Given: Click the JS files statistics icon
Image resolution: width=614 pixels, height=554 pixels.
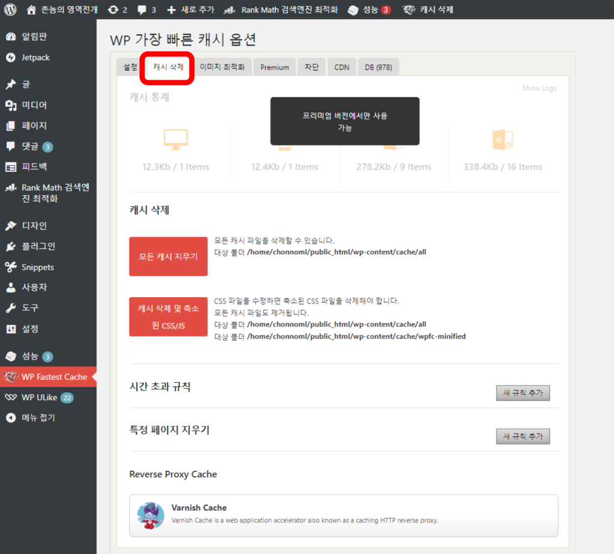Looking at the screenshot, I should pyautogui.click(x=503, y=140).
